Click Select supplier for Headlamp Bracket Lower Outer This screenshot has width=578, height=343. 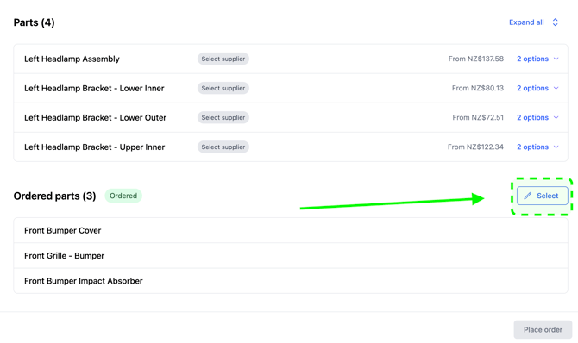223,117
